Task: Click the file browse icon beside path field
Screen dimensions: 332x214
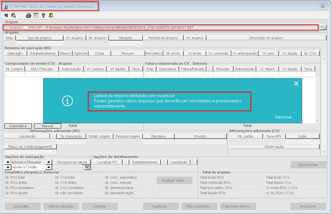Action: pyautogui.click(x=323, y=27)
